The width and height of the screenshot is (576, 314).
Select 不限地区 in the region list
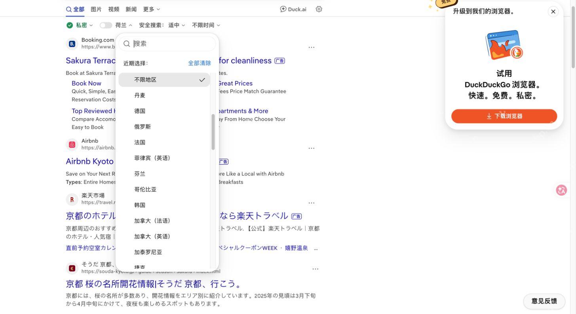pos(164,80)
